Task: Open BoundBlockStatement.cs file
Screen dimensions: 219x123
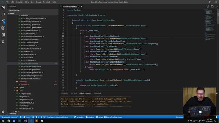Action: tap(30, 30)
